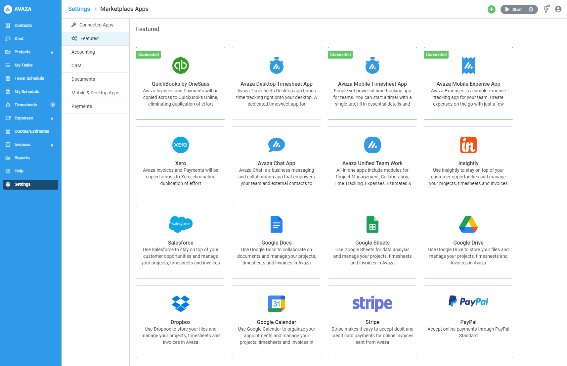Image resolution: width=567 pixels, height=366 pixels.
Task: Open Chat from the sidebar
Action: pos(19,38)
